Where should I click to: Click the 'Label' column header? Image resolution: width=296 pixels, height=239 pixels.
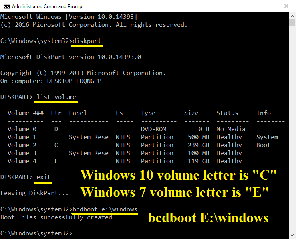click(x=78, y=113)
